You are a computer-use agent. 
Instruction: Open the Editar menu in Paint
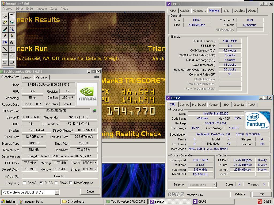(x=19, y=9)
